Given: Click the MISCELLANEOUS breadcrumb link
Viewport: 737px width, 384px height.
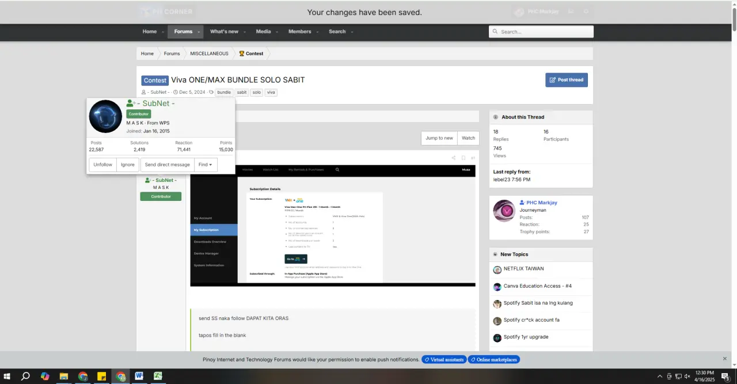Looking at the screenshot, I should pos(209,54).
